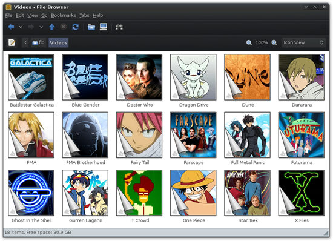333x241 pixels.
Task: Open the Bookmarks menu
Action: (x=64, y=15)
